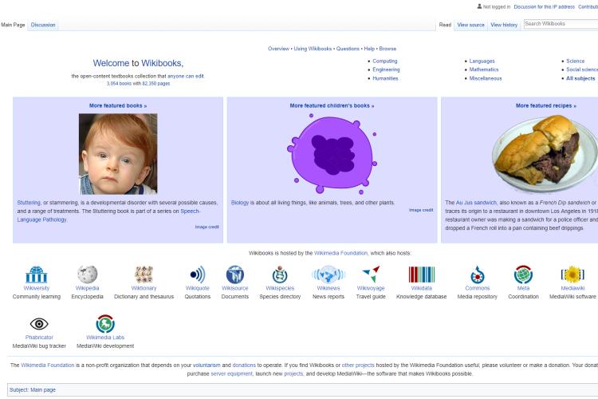The height and width of the screenshot is (399, 598).
Task: Click the Wikipedia globe icon
Action: [88, 275]
